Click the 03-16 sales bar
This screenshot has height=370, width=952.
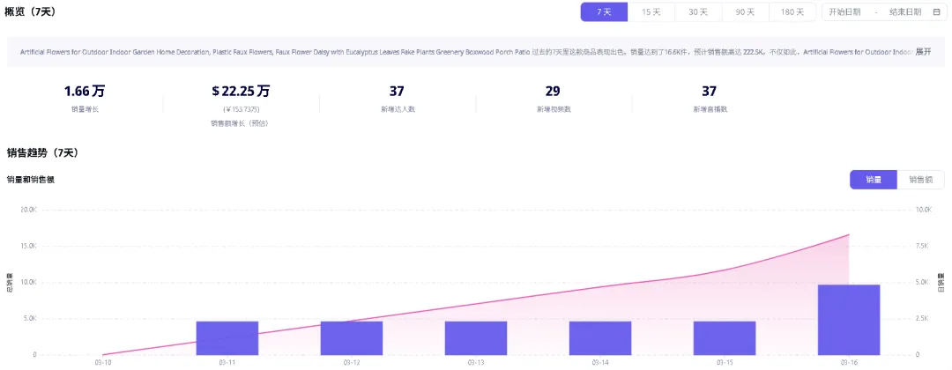tap(849, 320)
